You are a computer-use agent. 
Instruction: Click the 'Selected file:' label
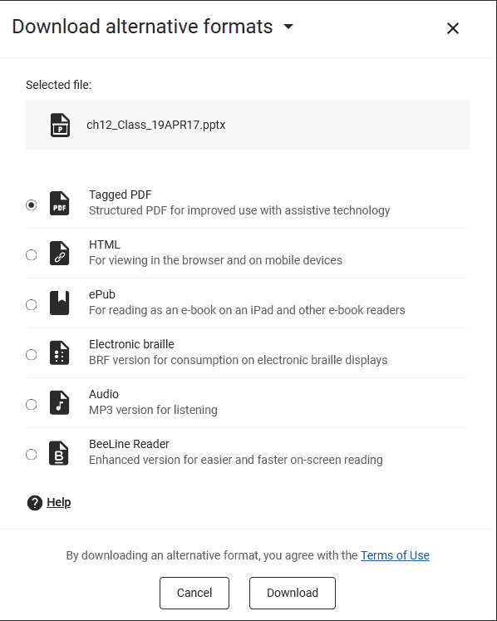59,85
